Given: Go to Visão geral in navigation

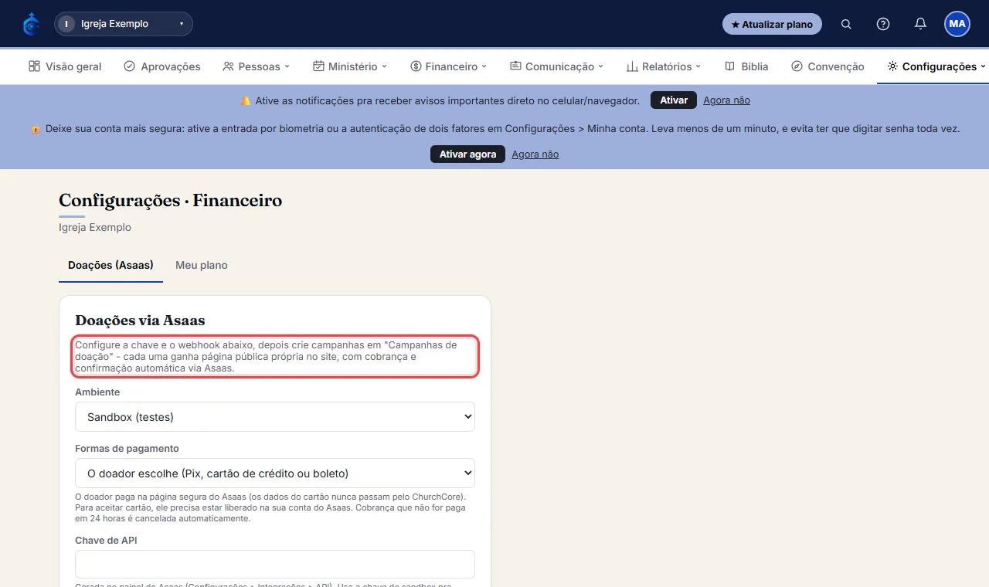Looking at the screenshot, I should (x=65, y=66).
